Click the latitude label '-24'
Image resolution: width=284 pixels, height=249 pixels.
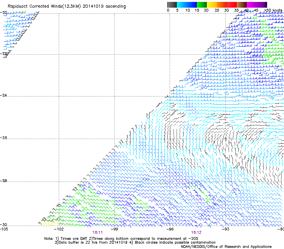pyautogui.click(x=3, y=95)
